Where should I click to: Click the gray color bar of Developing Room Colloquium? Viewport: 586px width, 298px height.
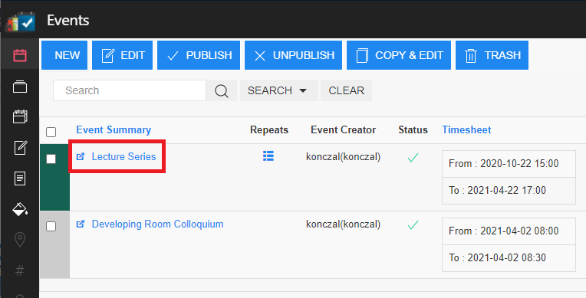pos(54,245)
